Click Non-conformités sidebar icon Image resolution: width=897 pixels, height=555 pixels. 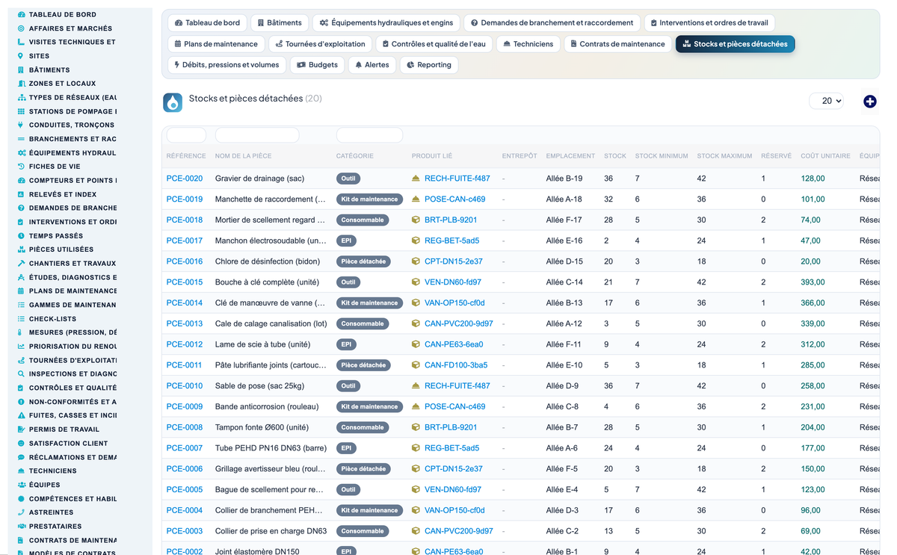tap(21, 402)
